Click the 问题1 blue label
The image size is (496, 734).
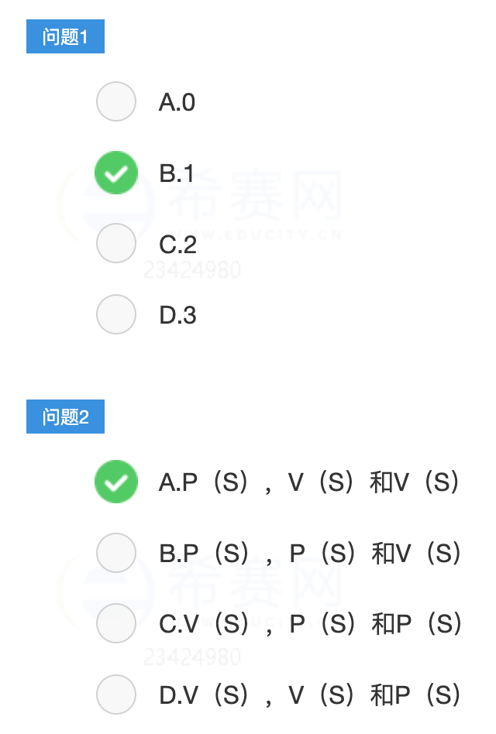coord(66,36)
